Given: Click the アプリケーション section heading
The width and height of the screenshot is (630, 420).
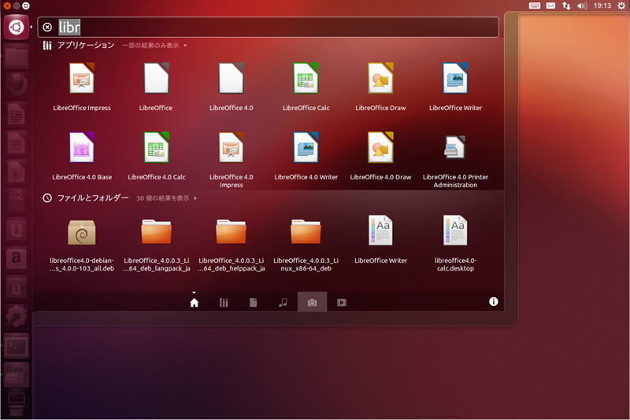Looking at the screenshot, I should pyautogui.click(x=86, y=46).
